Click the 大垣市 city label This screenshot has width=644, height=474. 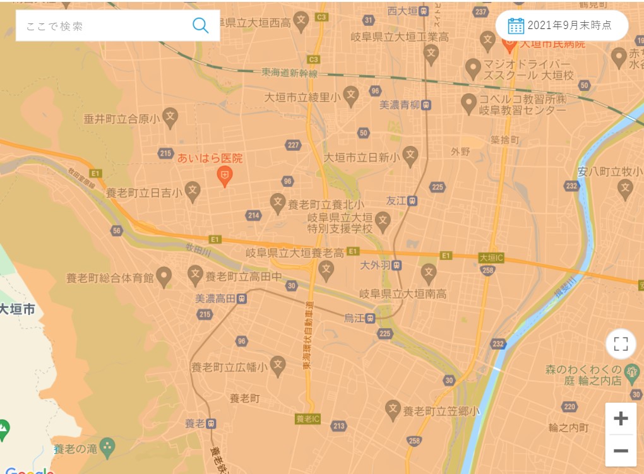(x=17, y=309)
